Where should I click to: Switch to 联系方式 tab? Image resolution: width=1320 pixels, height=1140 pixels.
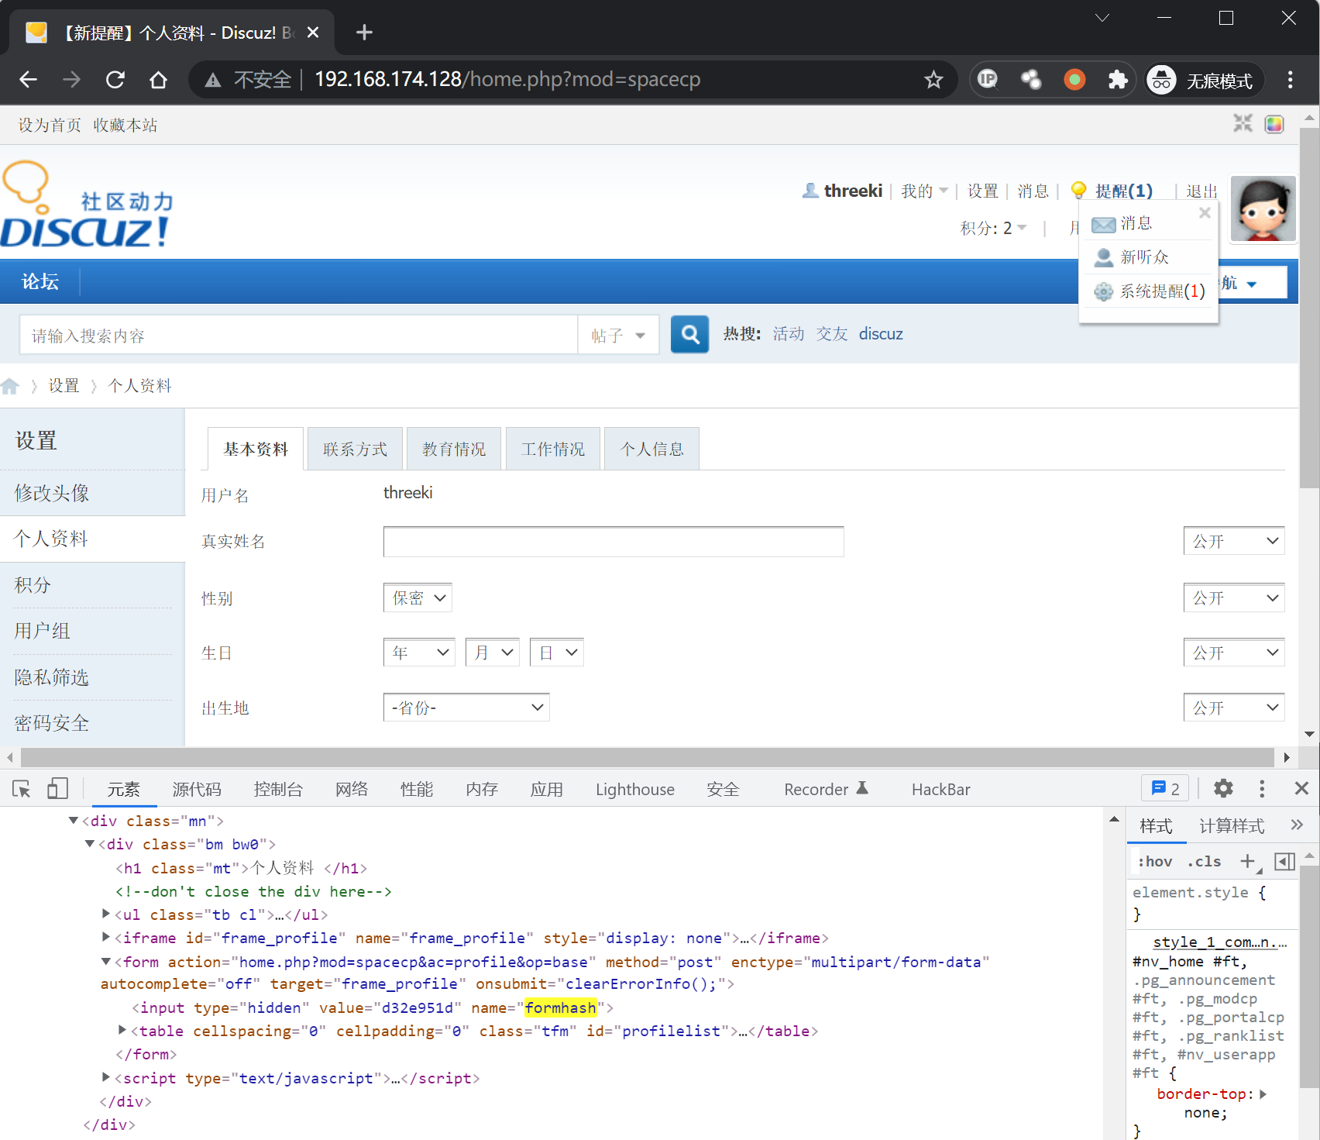click(x=355, y=449)
